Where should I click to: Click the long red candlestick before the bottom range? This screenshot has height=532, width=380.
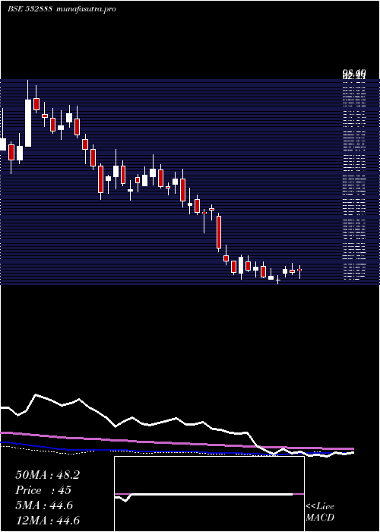[x=219, y=232]
